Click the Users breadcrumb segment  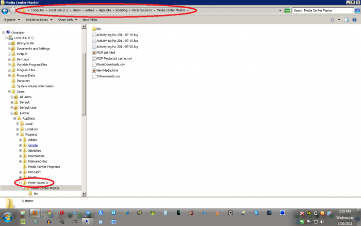(x=77, y=10)
